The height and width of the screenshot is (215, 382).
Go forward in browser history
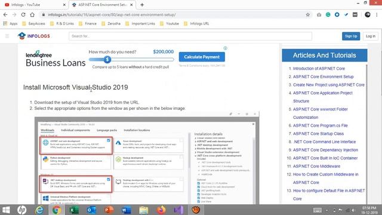tap(14, 14)
